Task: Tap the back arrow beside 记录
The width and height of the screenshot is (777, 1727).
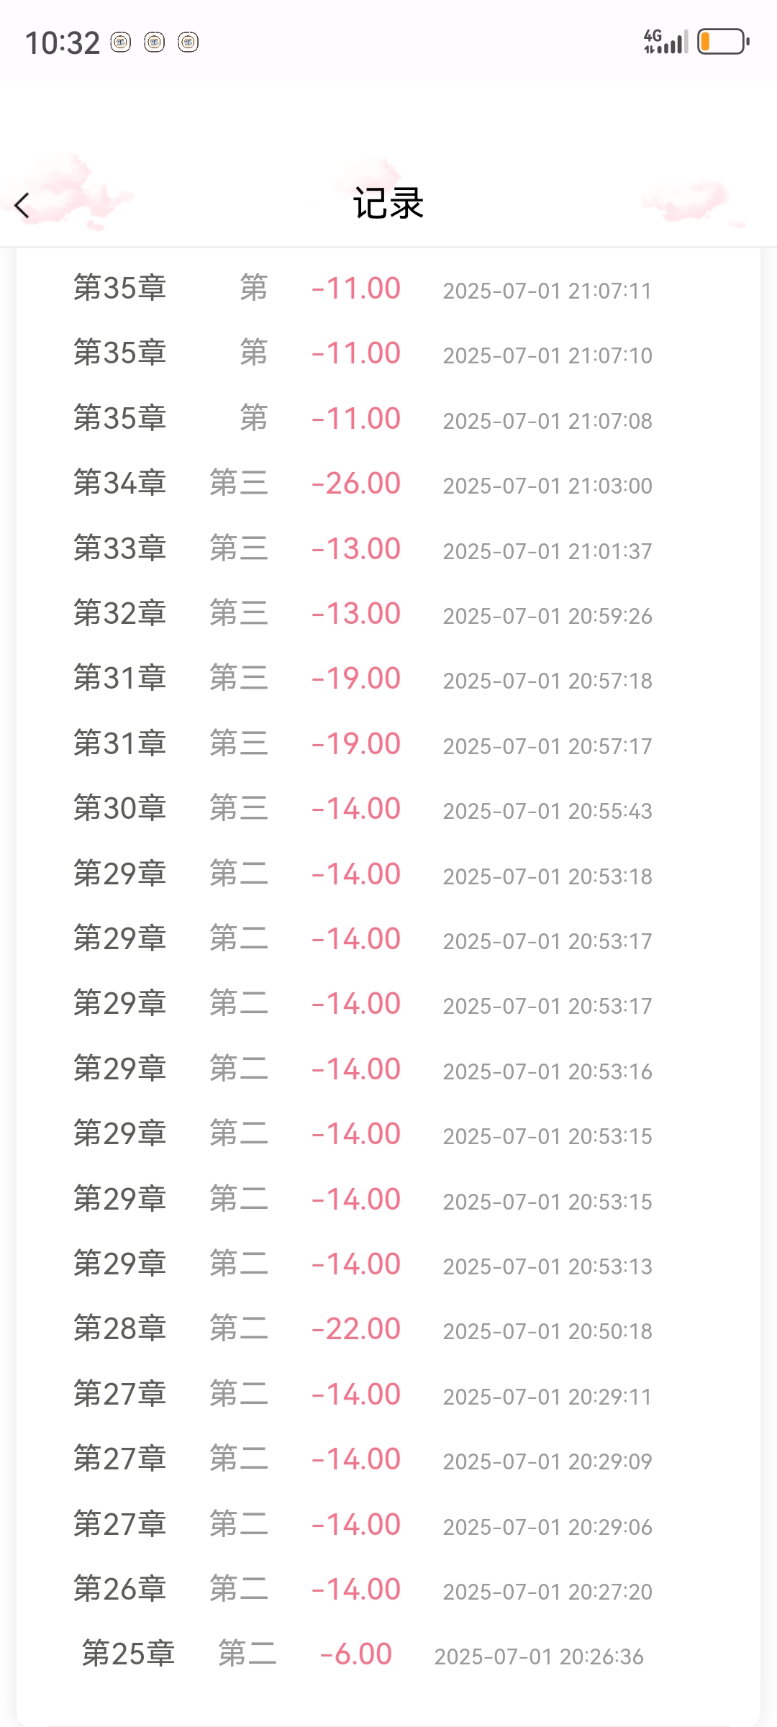Action: 22,206
